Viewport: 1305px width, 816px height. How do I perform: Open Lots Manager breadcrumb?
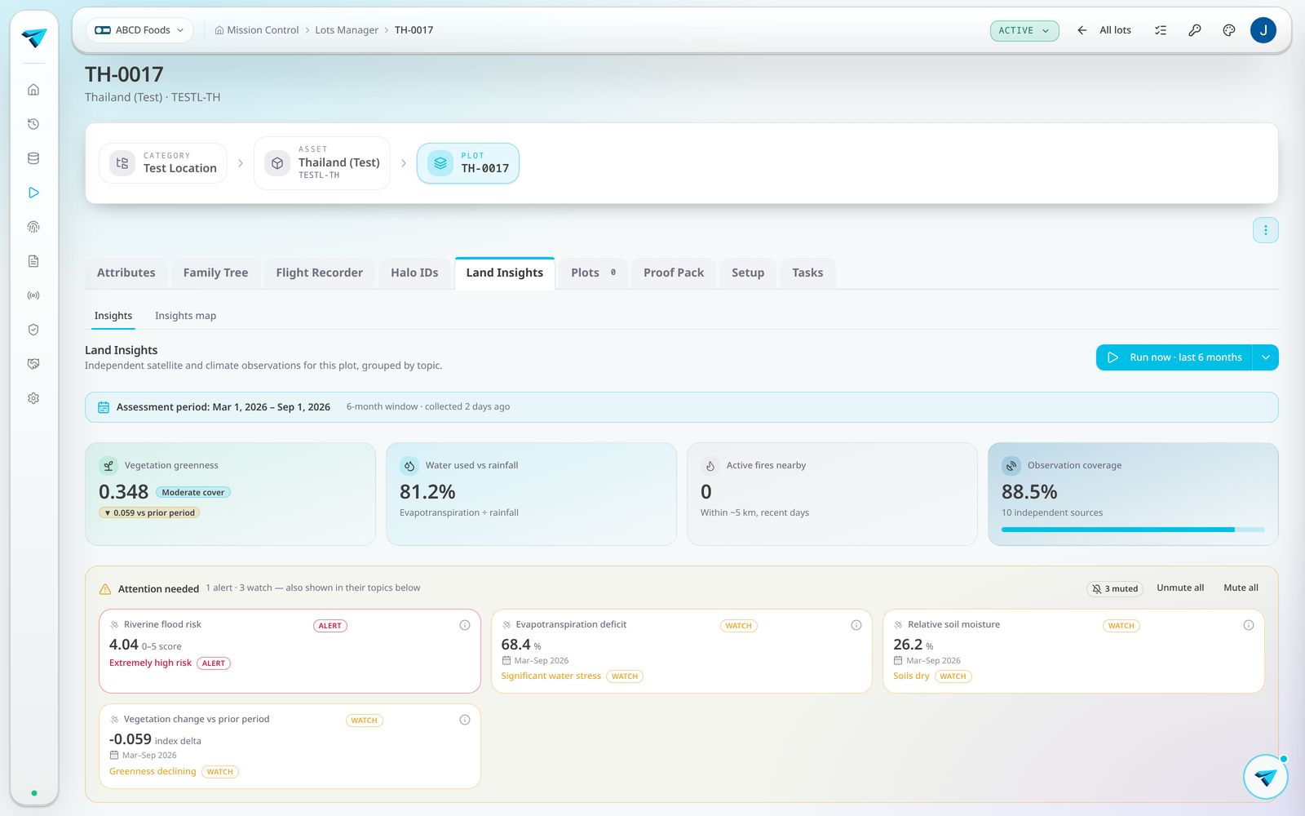(x=347, y=30)
